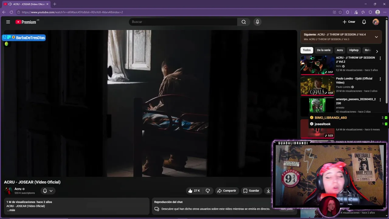Open split screen apps icon in address bar
Screen dimensions: 389x219
coord(334,12)
